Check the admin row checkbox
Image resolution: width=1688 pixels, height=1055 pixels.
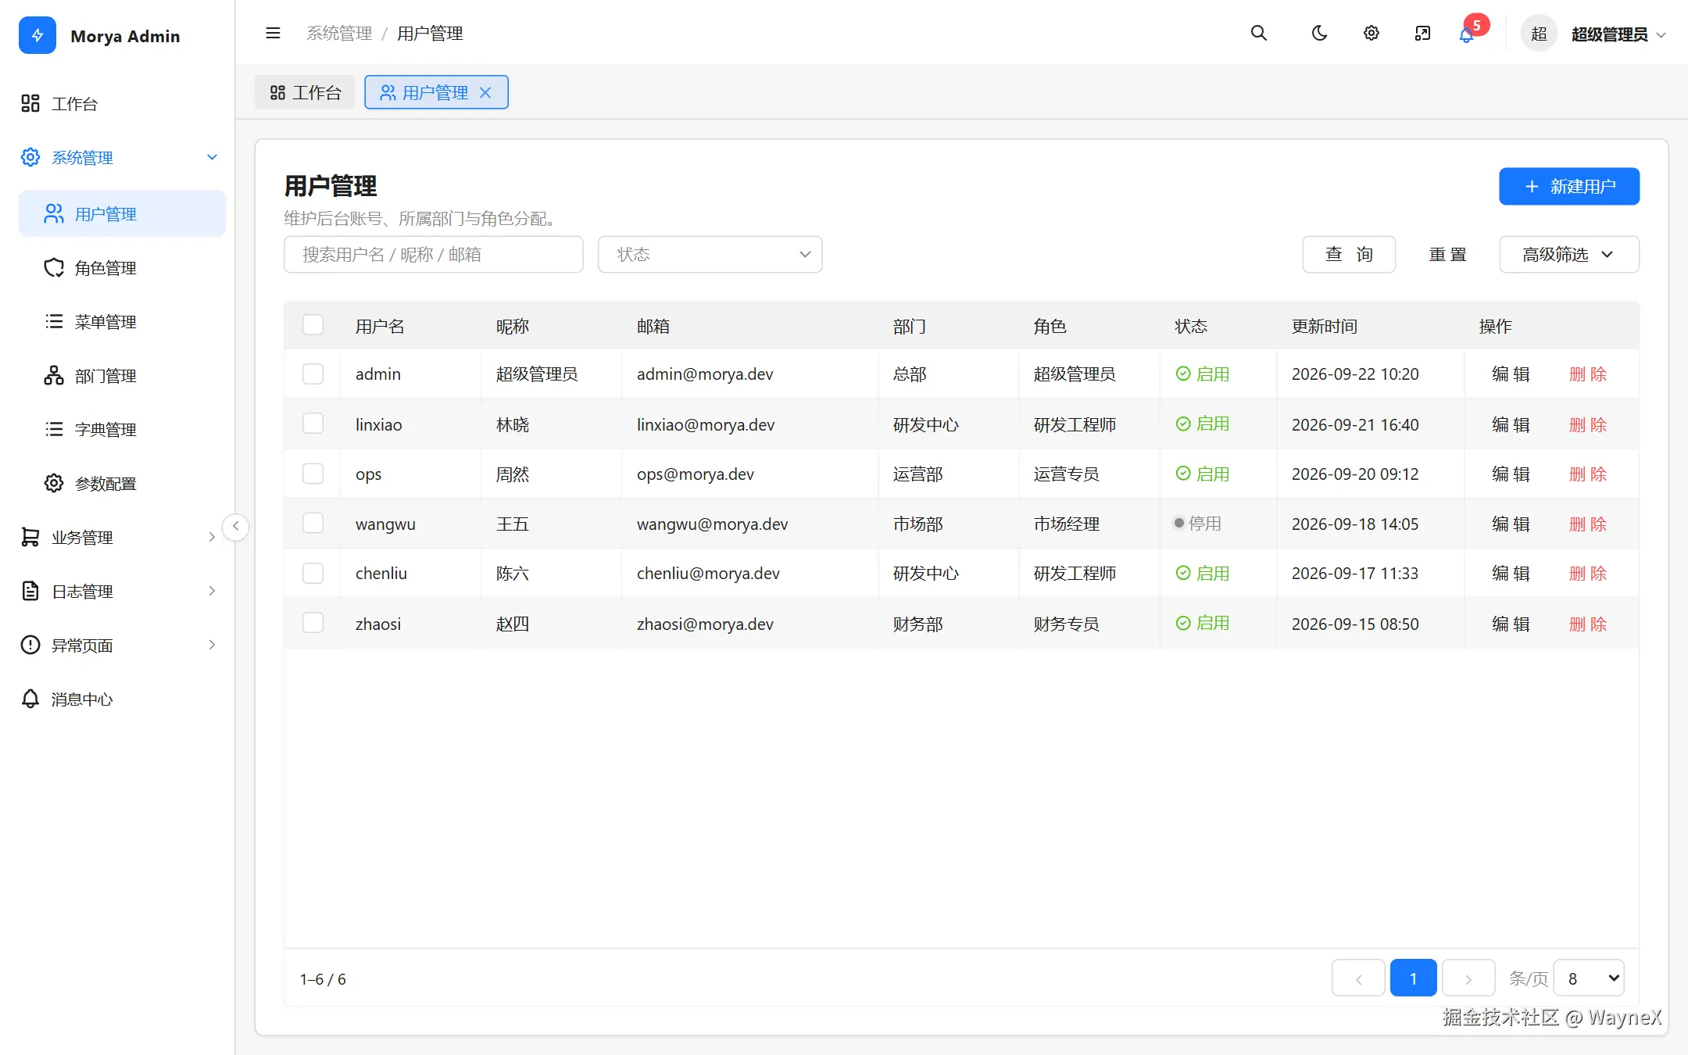pos(313,374)
